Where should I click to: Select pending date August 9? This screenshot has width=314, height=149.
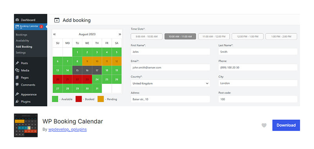[87, 61]
